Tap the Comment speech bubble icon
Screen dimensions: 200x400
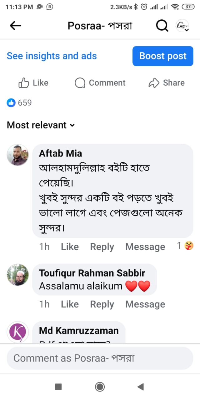(x=80, y=83)
